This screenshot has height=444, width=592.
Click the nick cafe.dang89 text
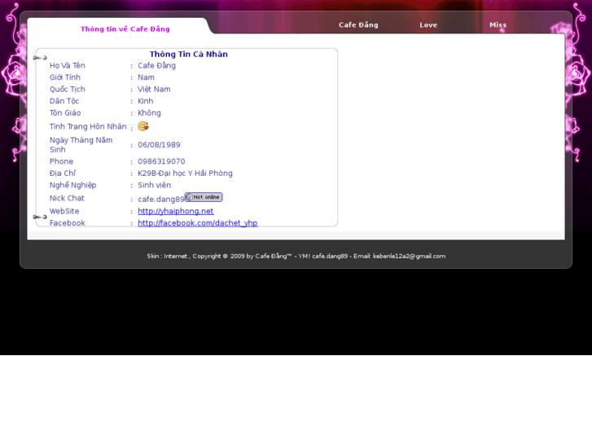[161, 199]
